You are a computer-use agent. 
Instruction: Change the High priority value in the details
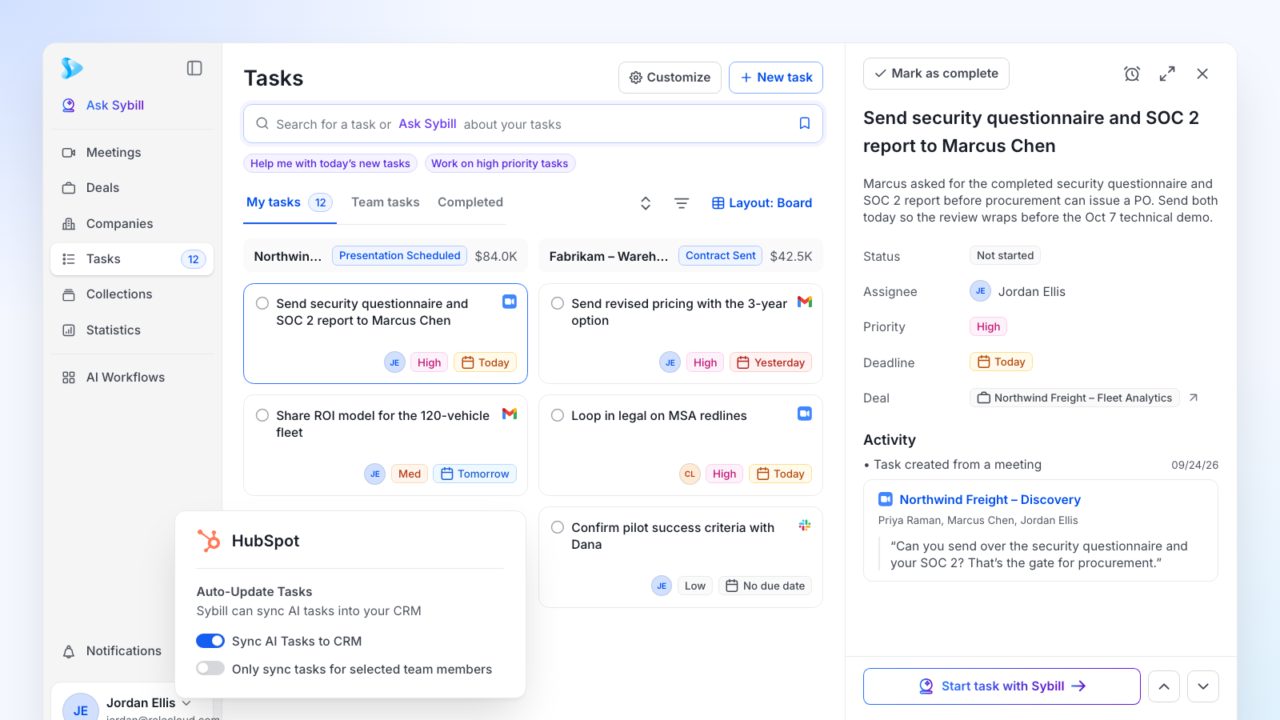(x=988, y=326)
